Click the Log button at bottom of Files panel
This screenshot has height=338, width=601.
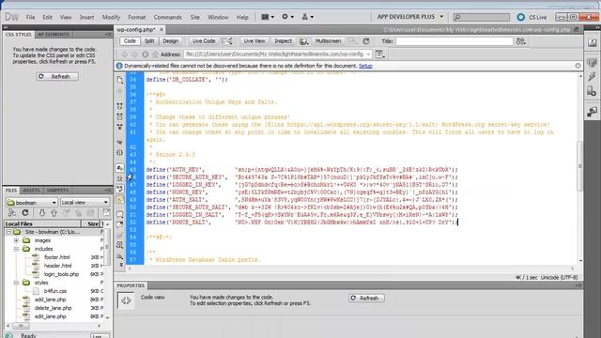(x=100, y=336)
